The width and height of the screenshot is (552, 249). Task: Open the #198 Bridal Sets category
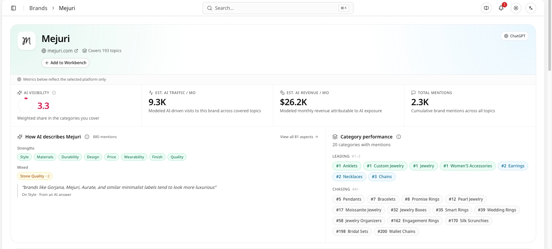point(352,232)
